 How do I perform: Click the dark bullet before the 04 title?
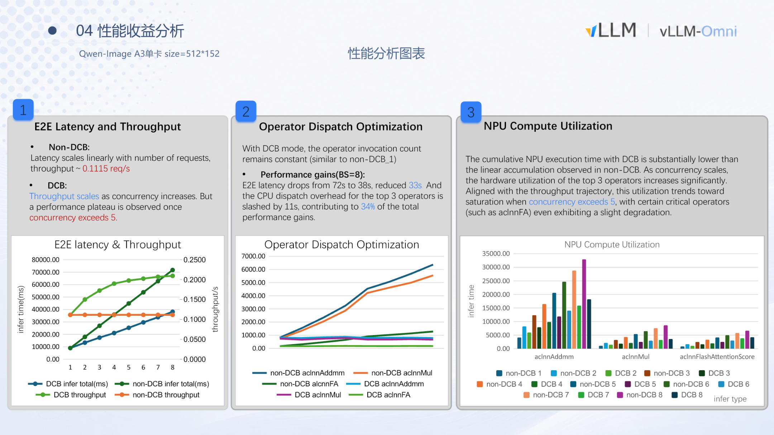[52, 31]
